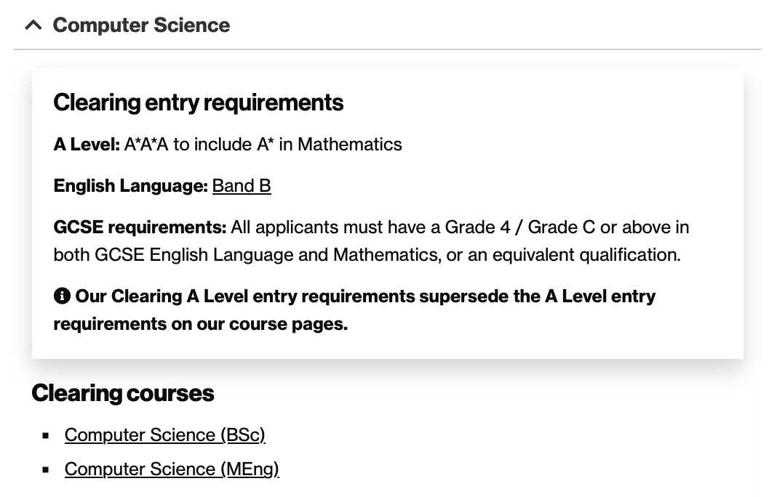Click the Computer Science accordion title
The image size is (777, 497).
coord(141,25)
